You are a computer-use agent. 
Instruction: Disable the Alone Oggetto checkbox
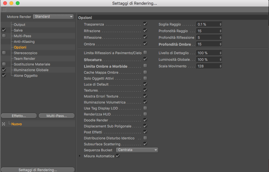pos(4,75)
